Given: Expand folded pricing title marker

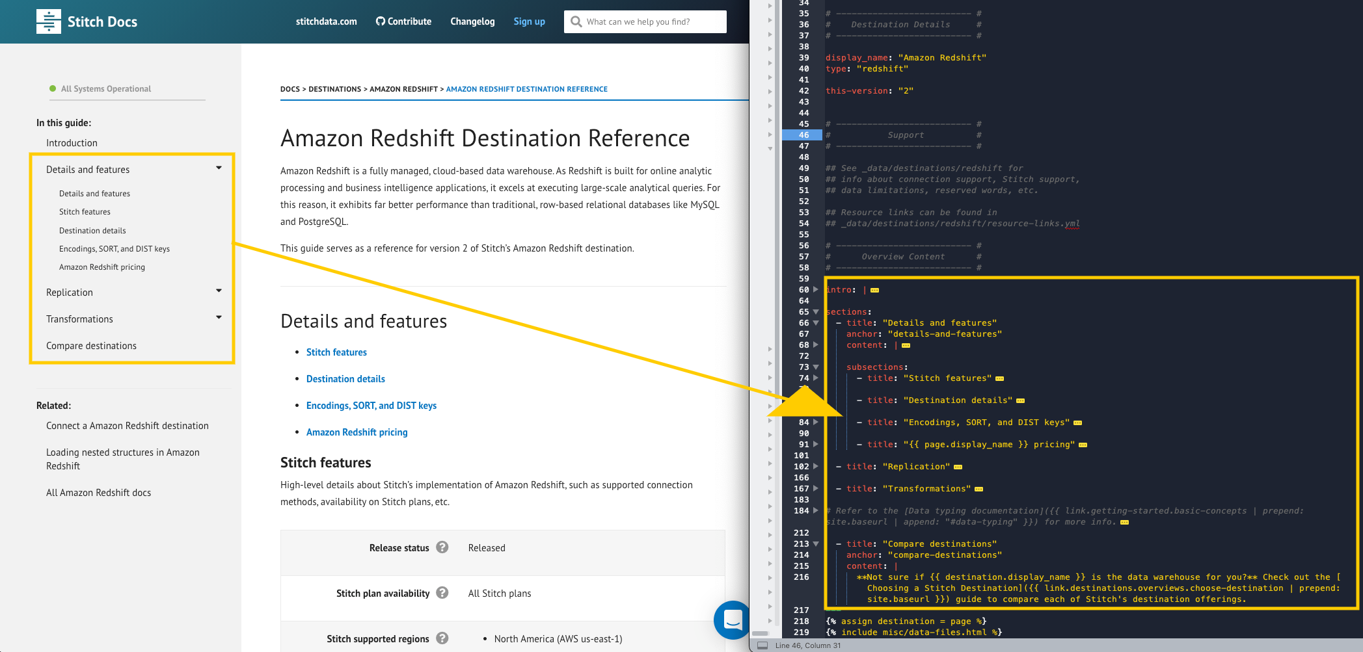Looking at the screenshot, I should tap(1083, 445).
